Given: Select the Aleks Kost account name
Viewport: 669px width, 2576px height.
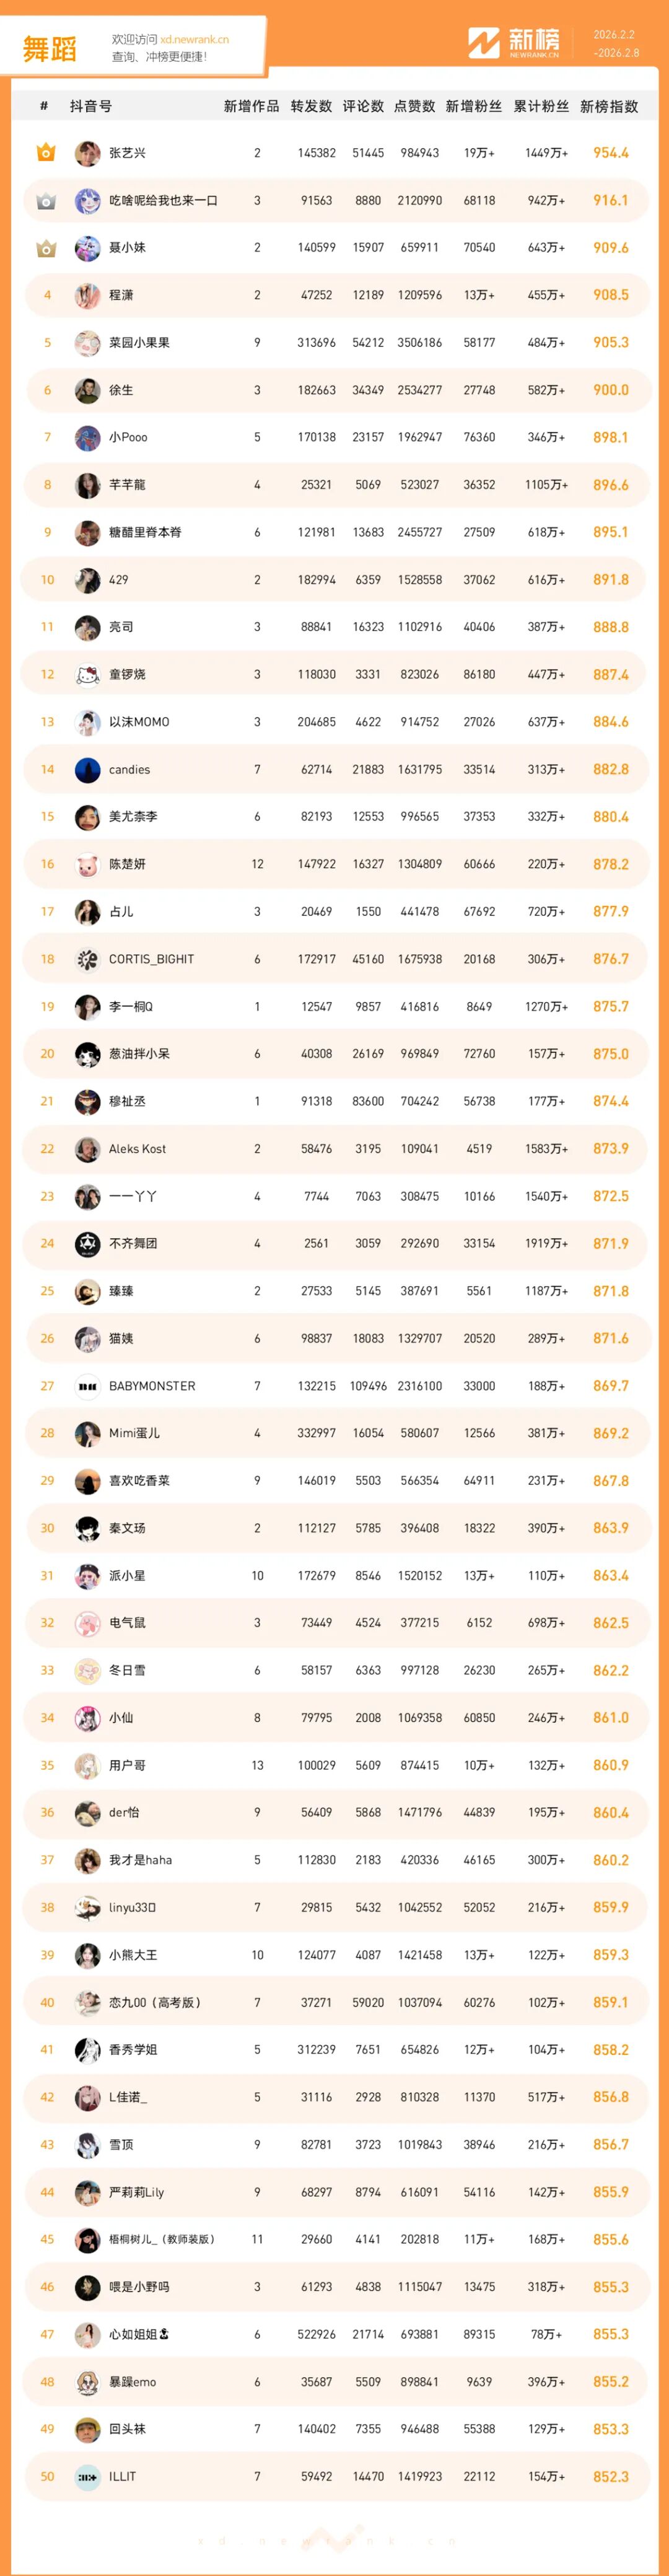Looking at the screenshot, I should 137,1149.
